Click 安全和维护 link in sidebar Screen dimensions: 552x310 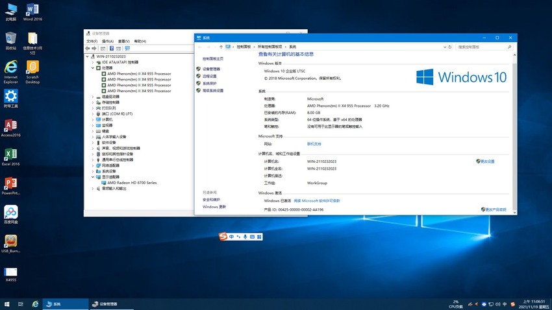(211, 200)
